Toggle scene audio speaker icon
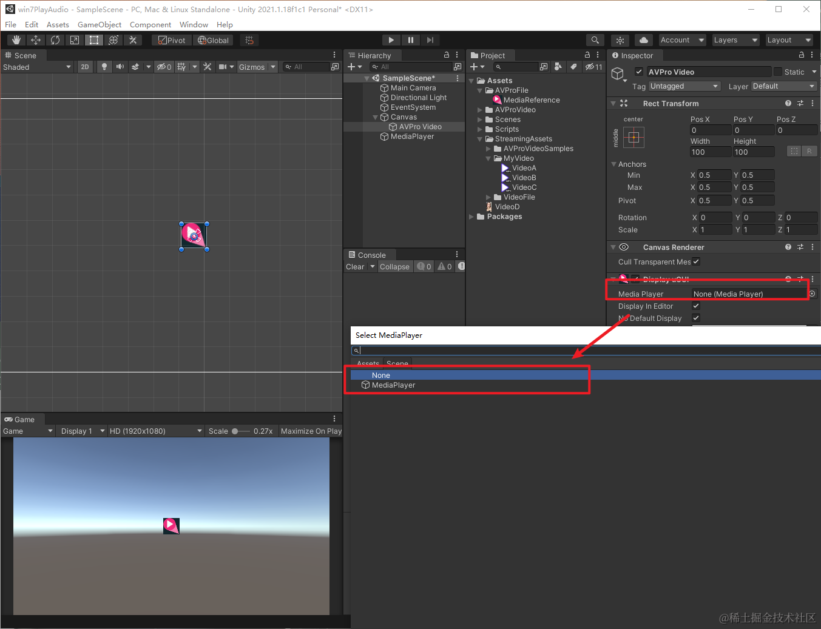This screenshot has width=821, height=629. [120, 67]
